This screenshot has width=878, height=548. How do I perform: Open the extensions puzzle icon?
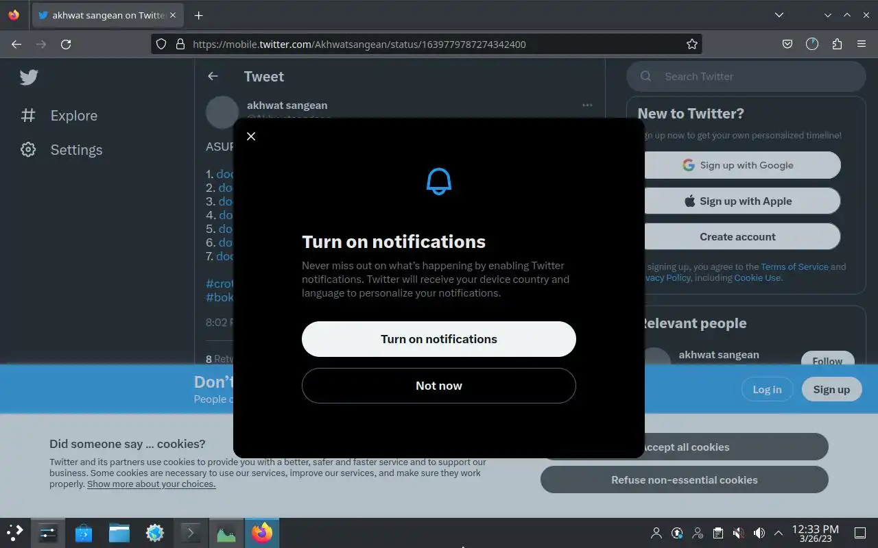[x=837, y=44]
